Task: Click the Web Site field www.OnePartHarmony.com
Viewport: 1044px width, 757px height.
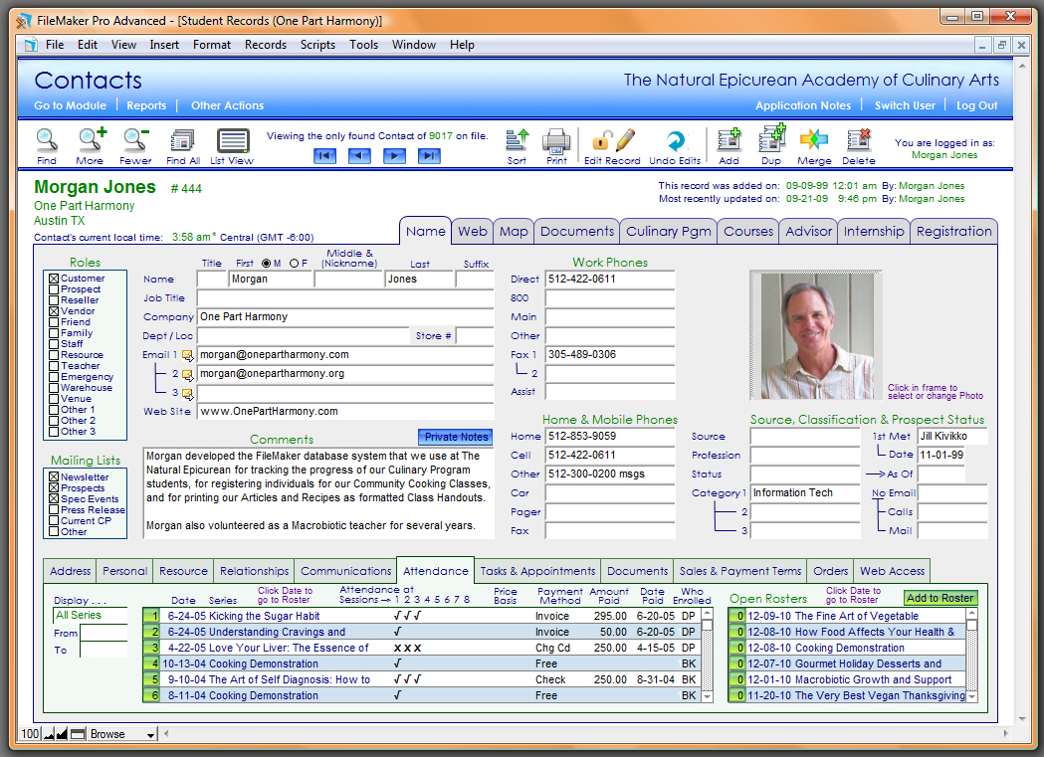Action: (x=345, y=412)
